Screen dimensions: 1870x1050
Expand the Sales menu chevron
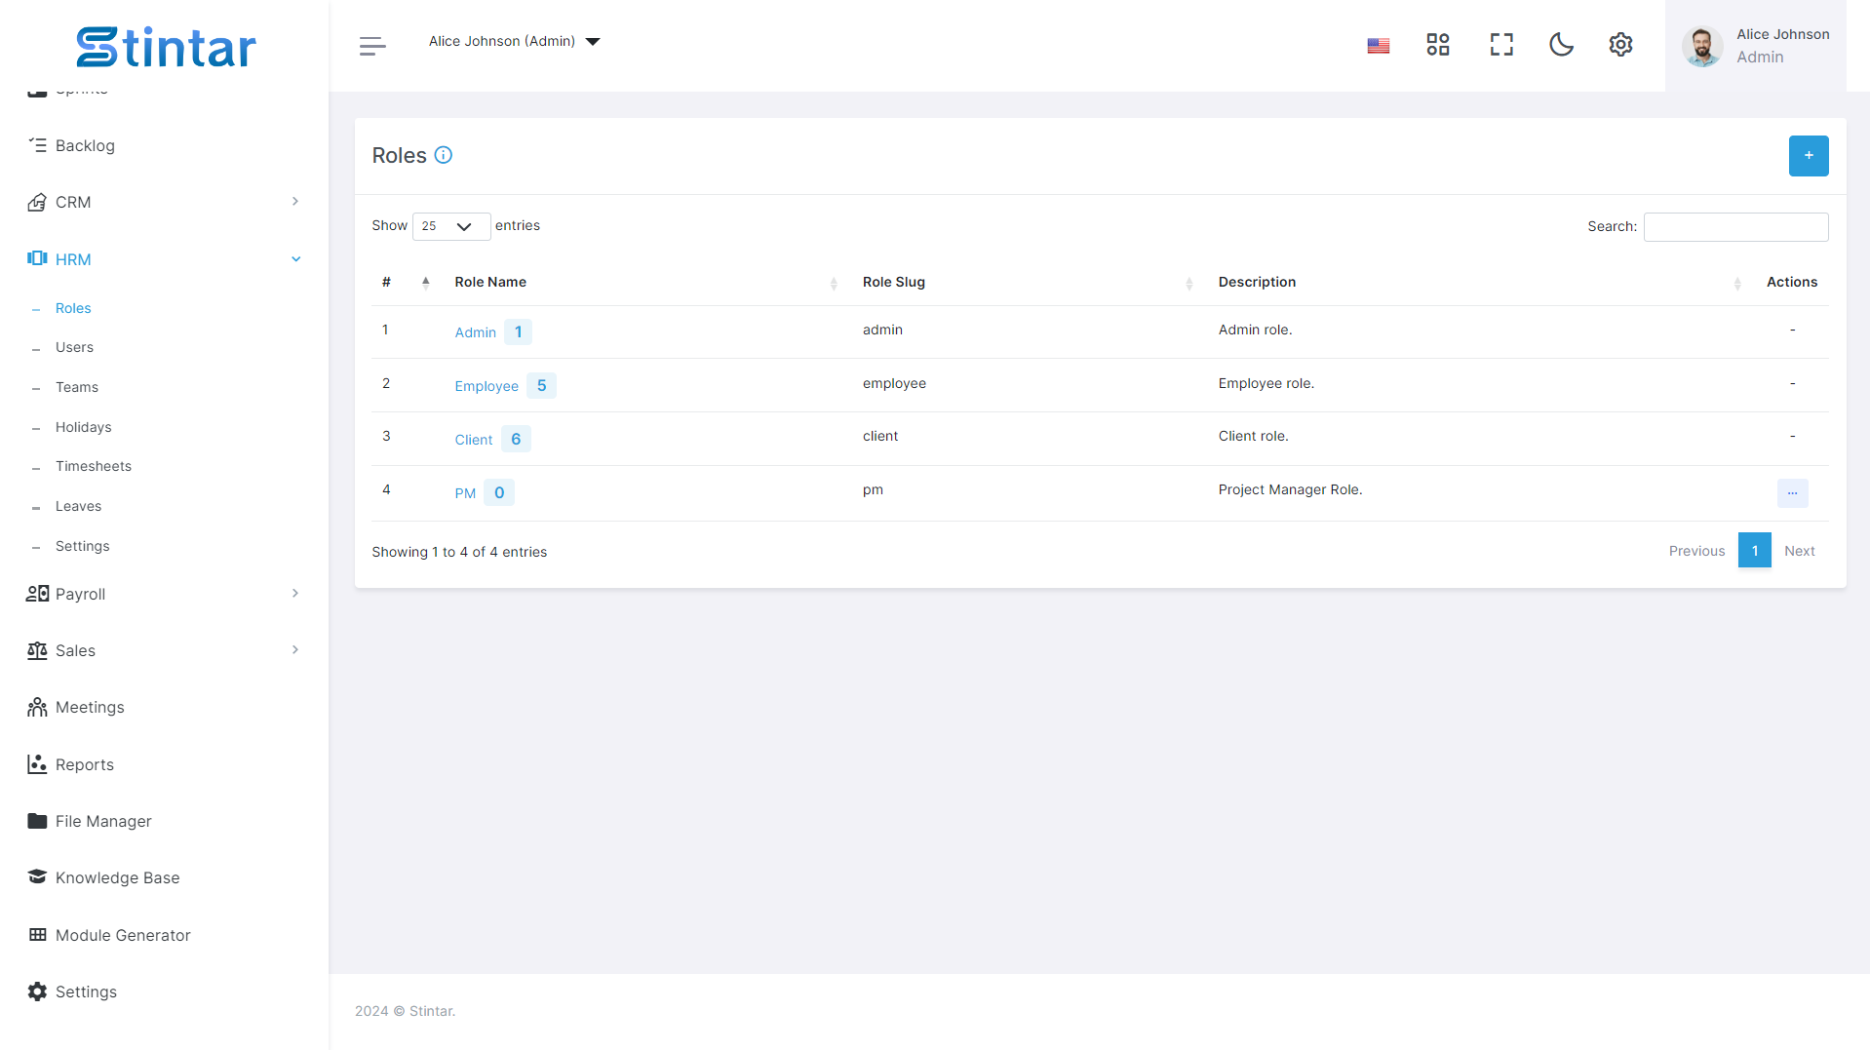tap(294, 650)
